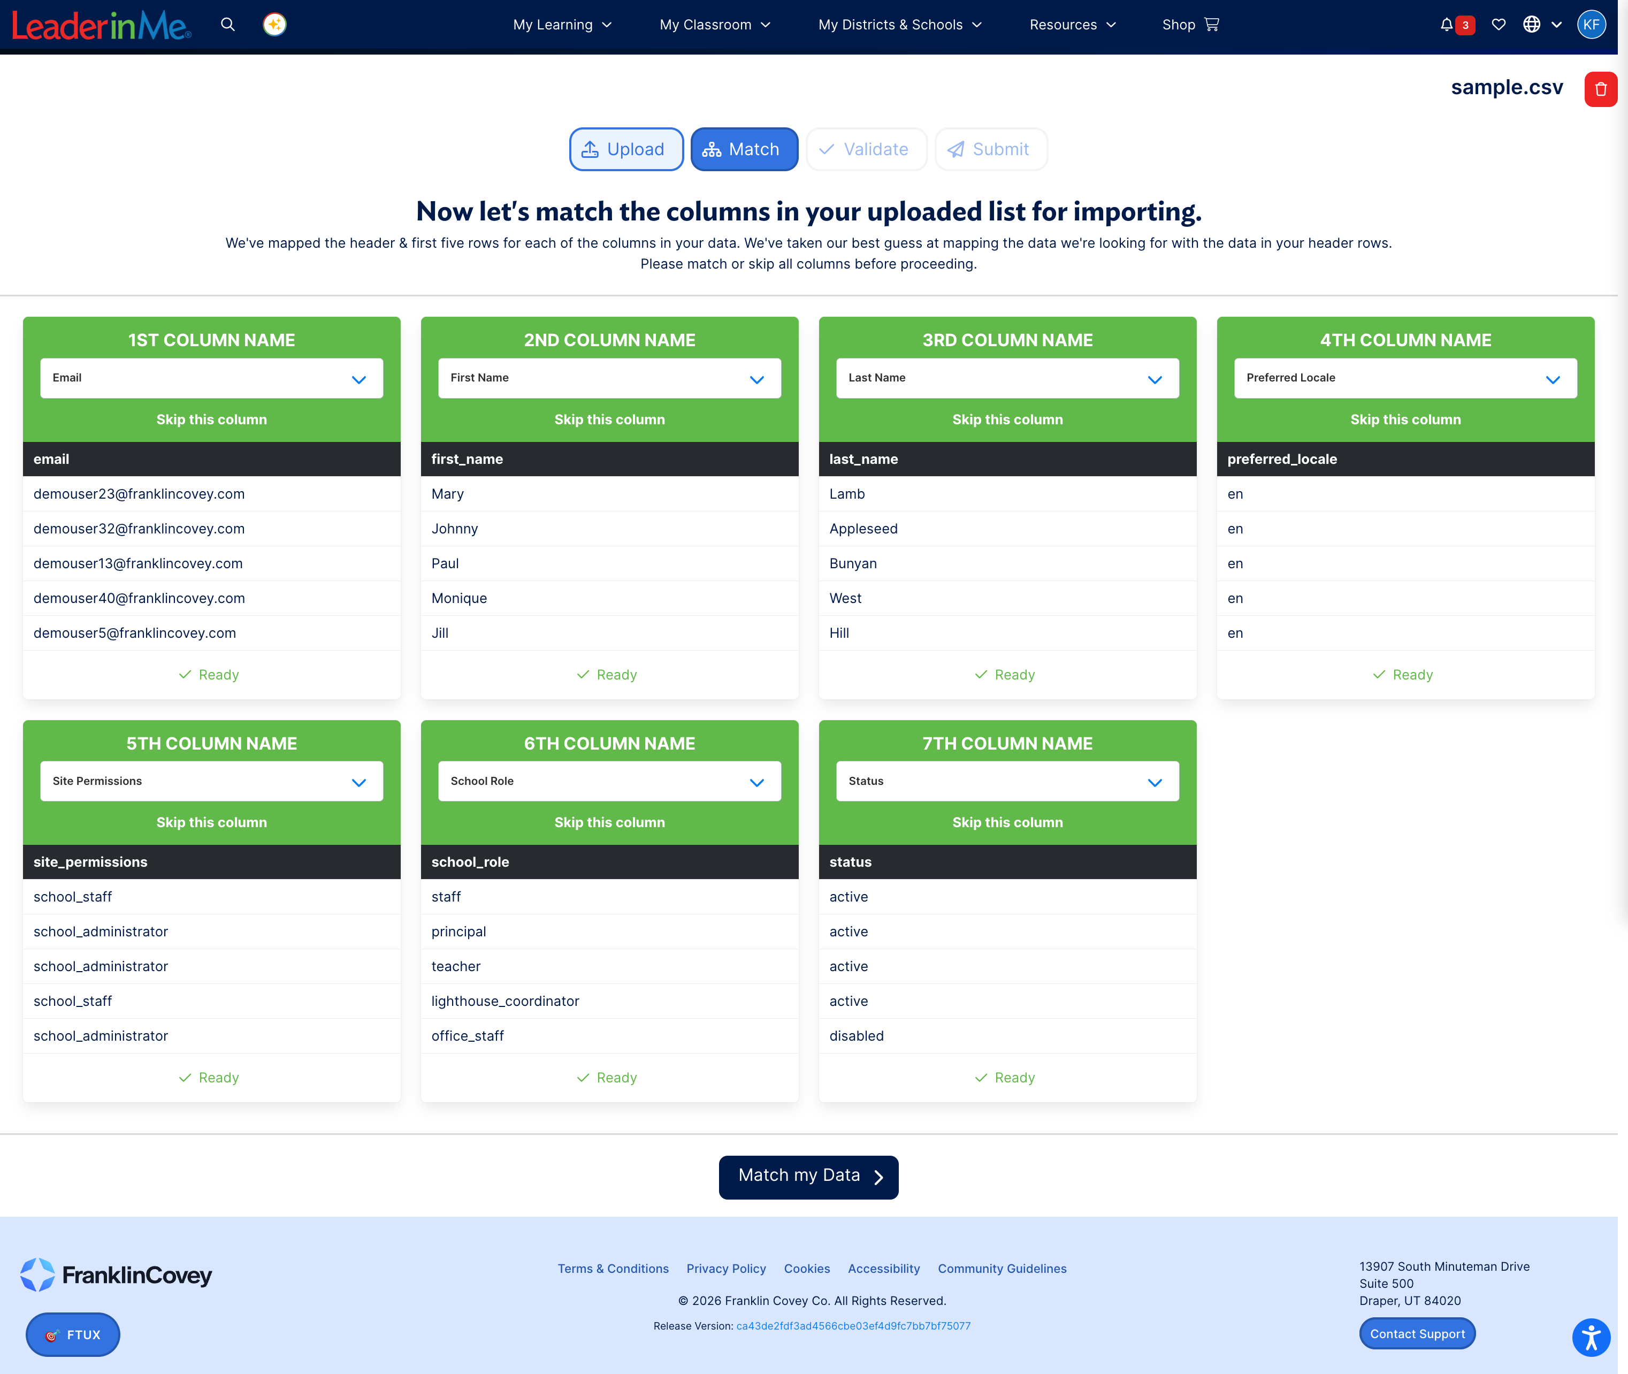Click the LeaderinMe logo
1628x1374 pixels.
(102, 26)
